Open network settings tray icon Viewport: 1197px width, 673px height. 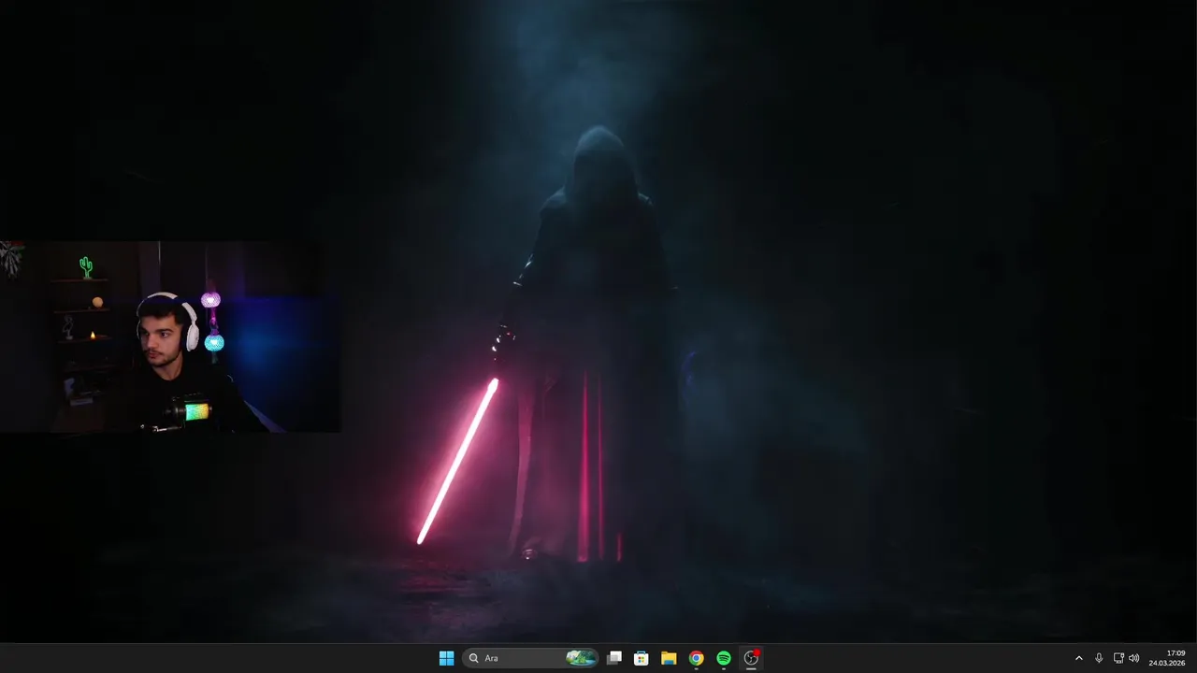click(1118, 658)
